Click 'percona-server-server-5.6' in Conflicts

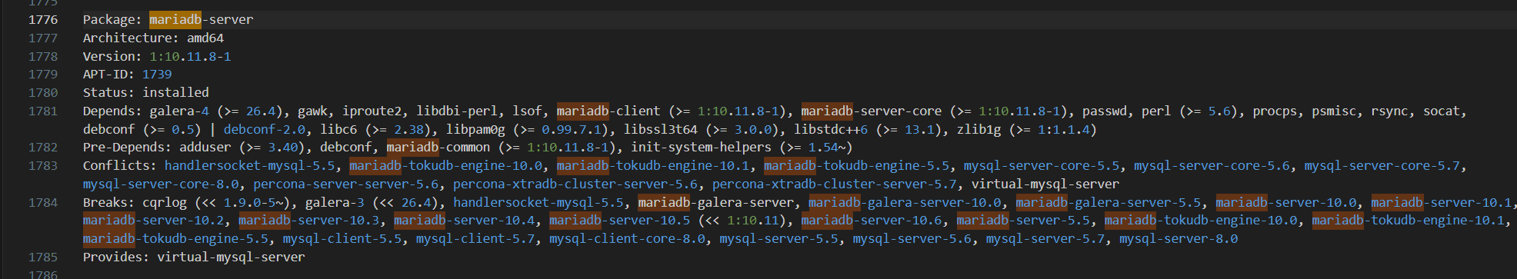[x=345, y=184]
